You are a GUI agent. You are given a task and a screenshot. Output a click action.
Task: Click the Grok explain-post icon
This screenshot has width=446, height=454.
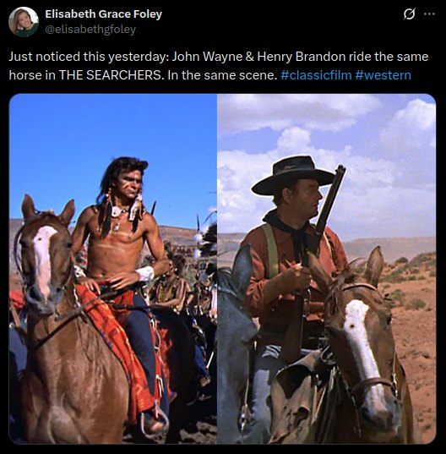[410, 14]
